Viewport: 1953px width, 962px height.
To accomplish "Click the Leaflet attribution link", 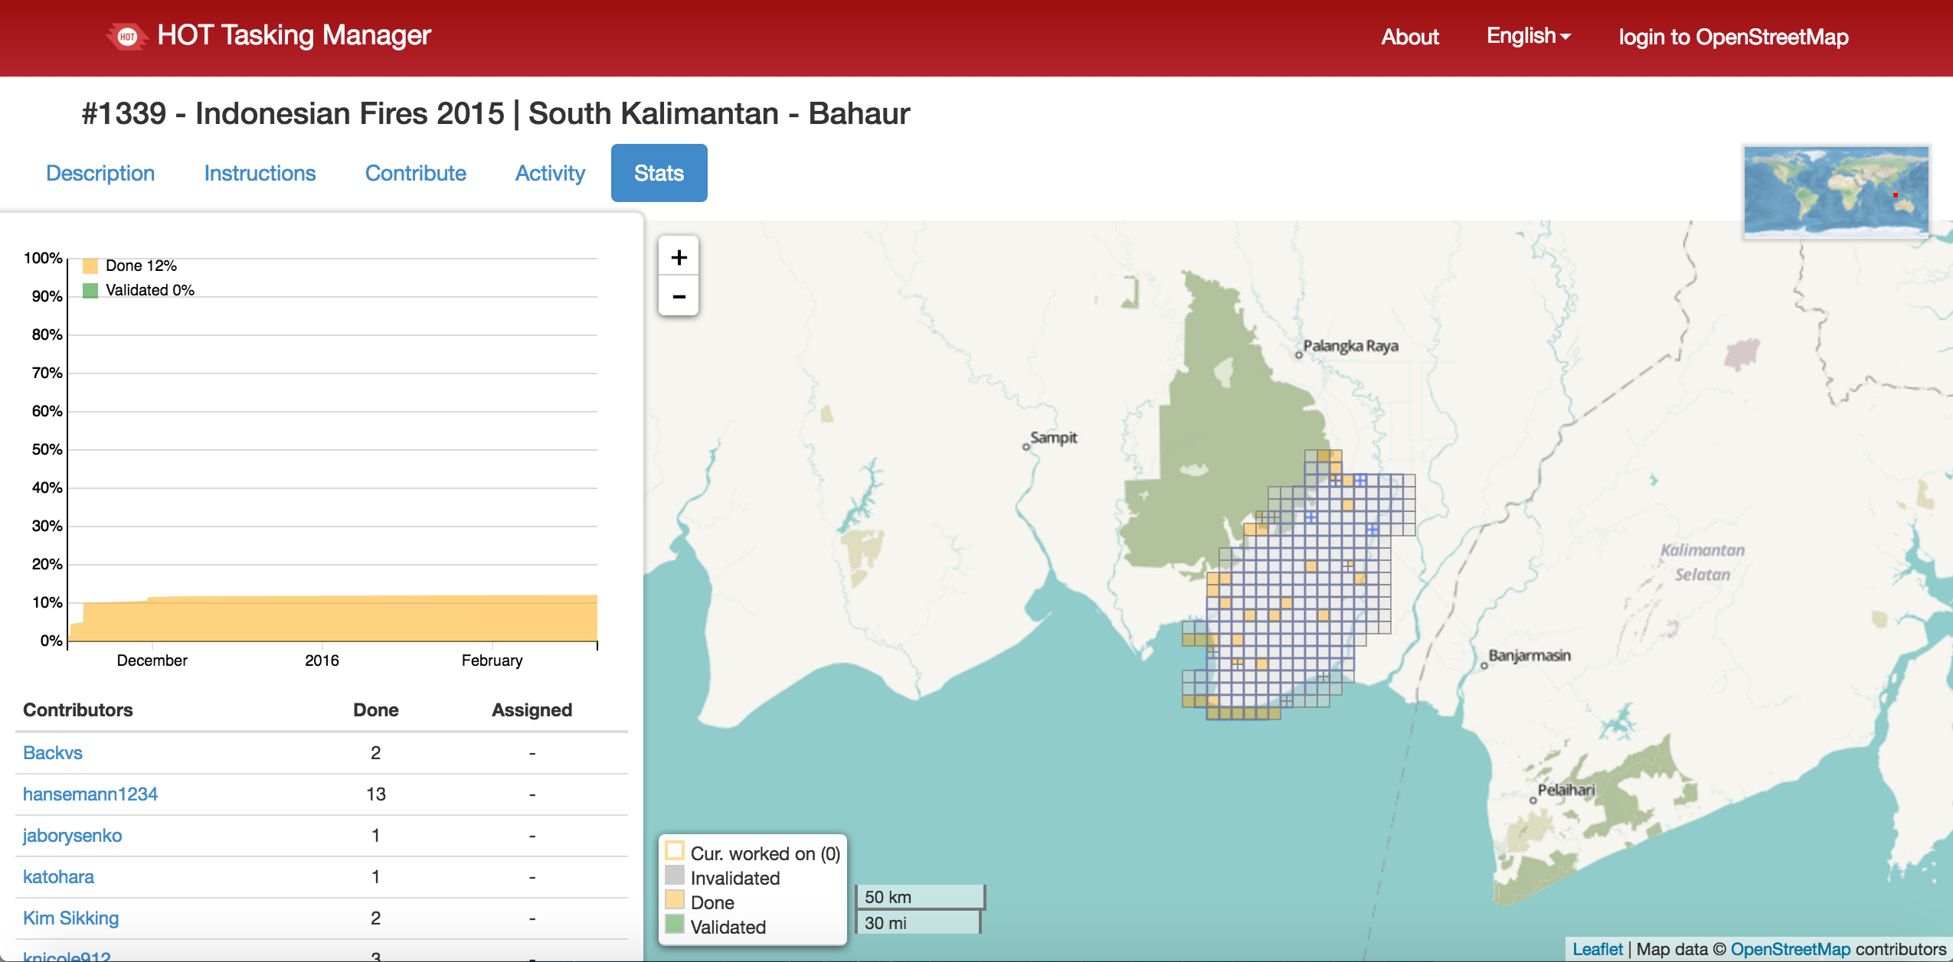I will (1597, 949).
